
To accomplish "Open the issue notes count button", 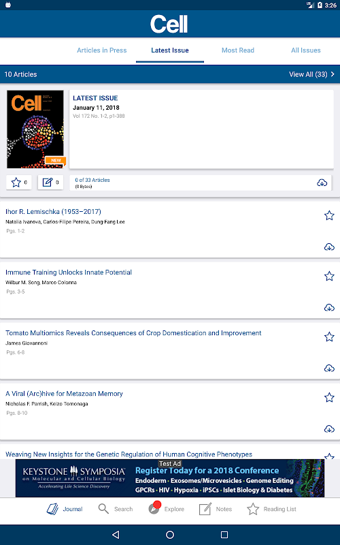I will tap(50, 183).
